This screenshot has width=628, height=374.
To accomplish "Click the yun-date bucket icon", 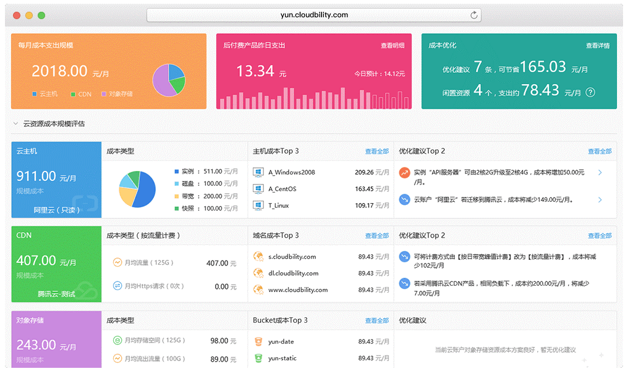I will [258, 341].
